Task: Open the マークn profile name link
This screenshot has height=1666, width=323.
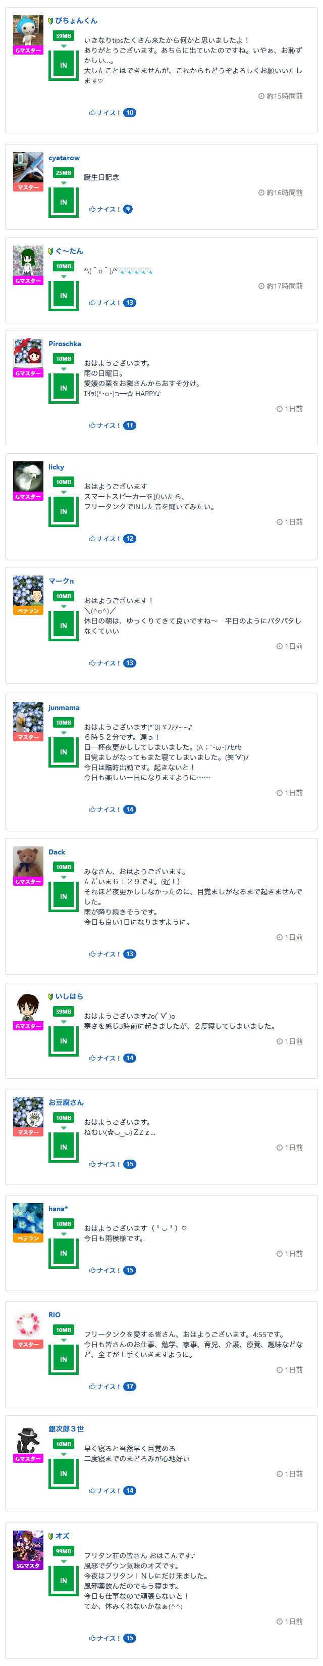Action: pos(61,581)
